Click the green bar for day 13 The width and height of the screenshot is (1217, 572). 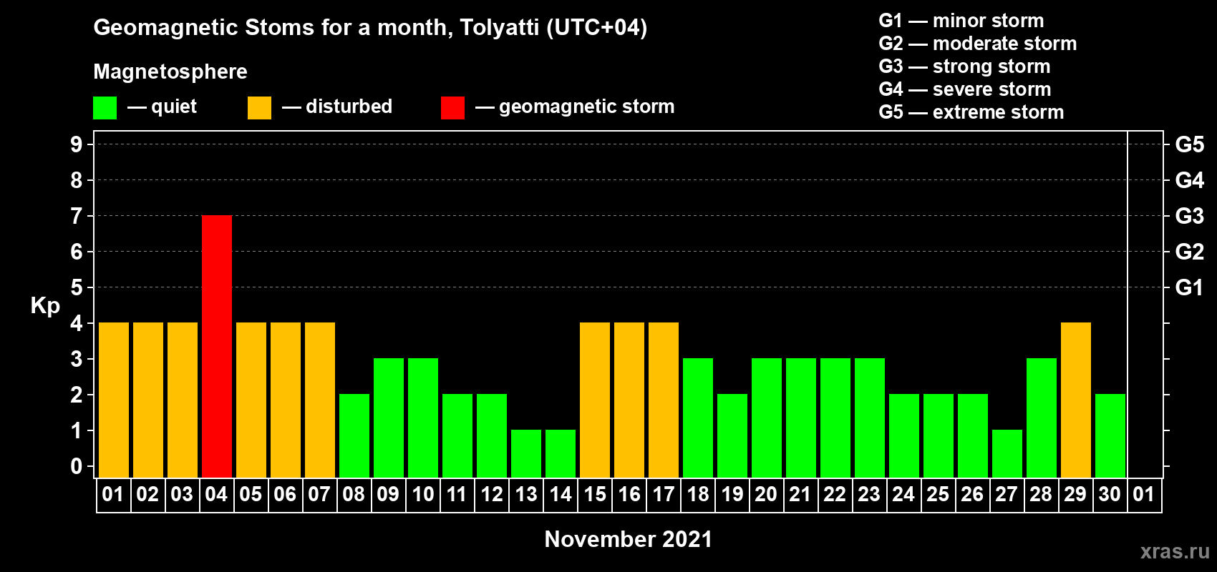pyautogui.click(x=526, y=453)
